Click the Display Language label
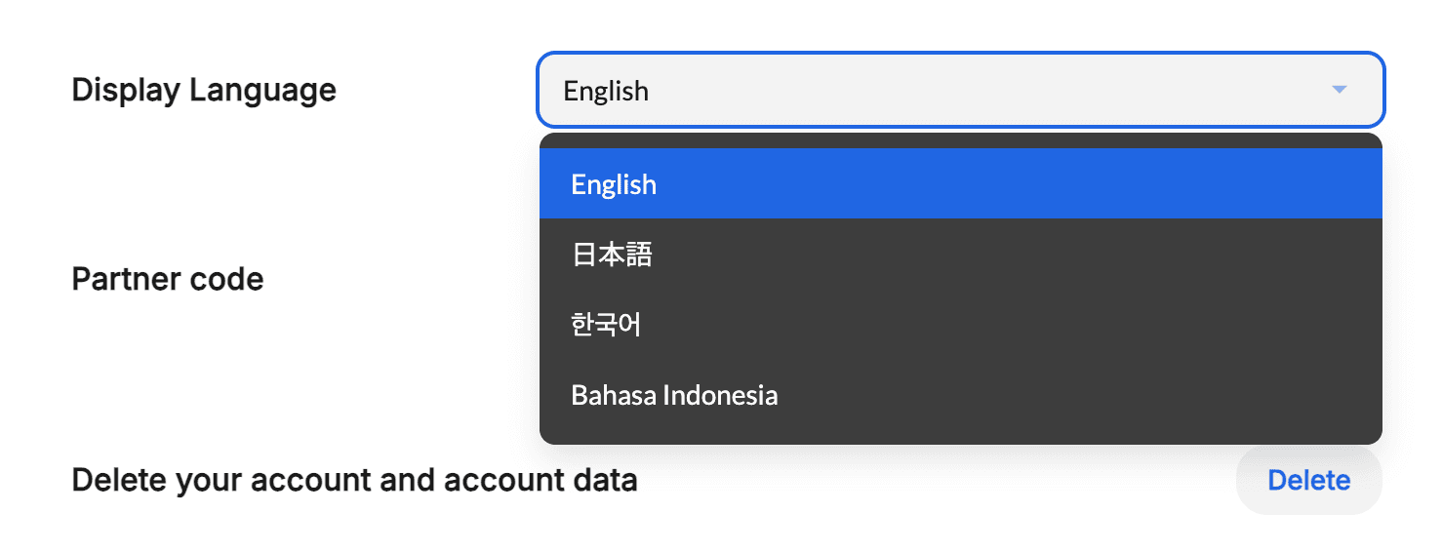The height and width of the screenshot is (552, 1442). pyautogui.click(x=204, y=90)
